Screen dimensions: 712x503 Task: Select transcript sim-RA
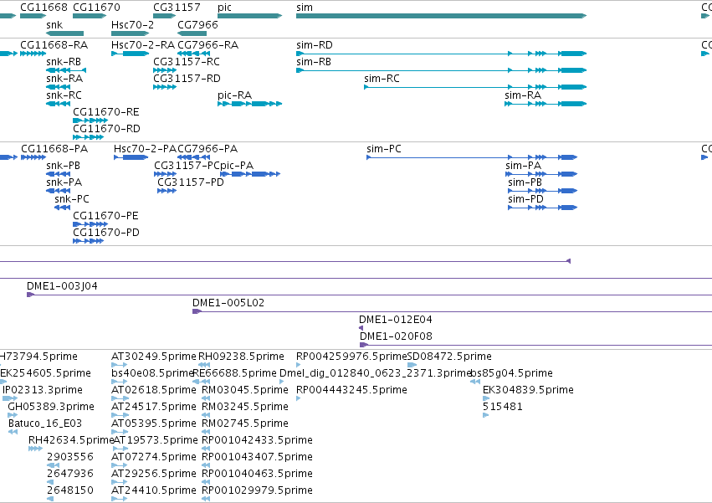[x=546, y=104]
